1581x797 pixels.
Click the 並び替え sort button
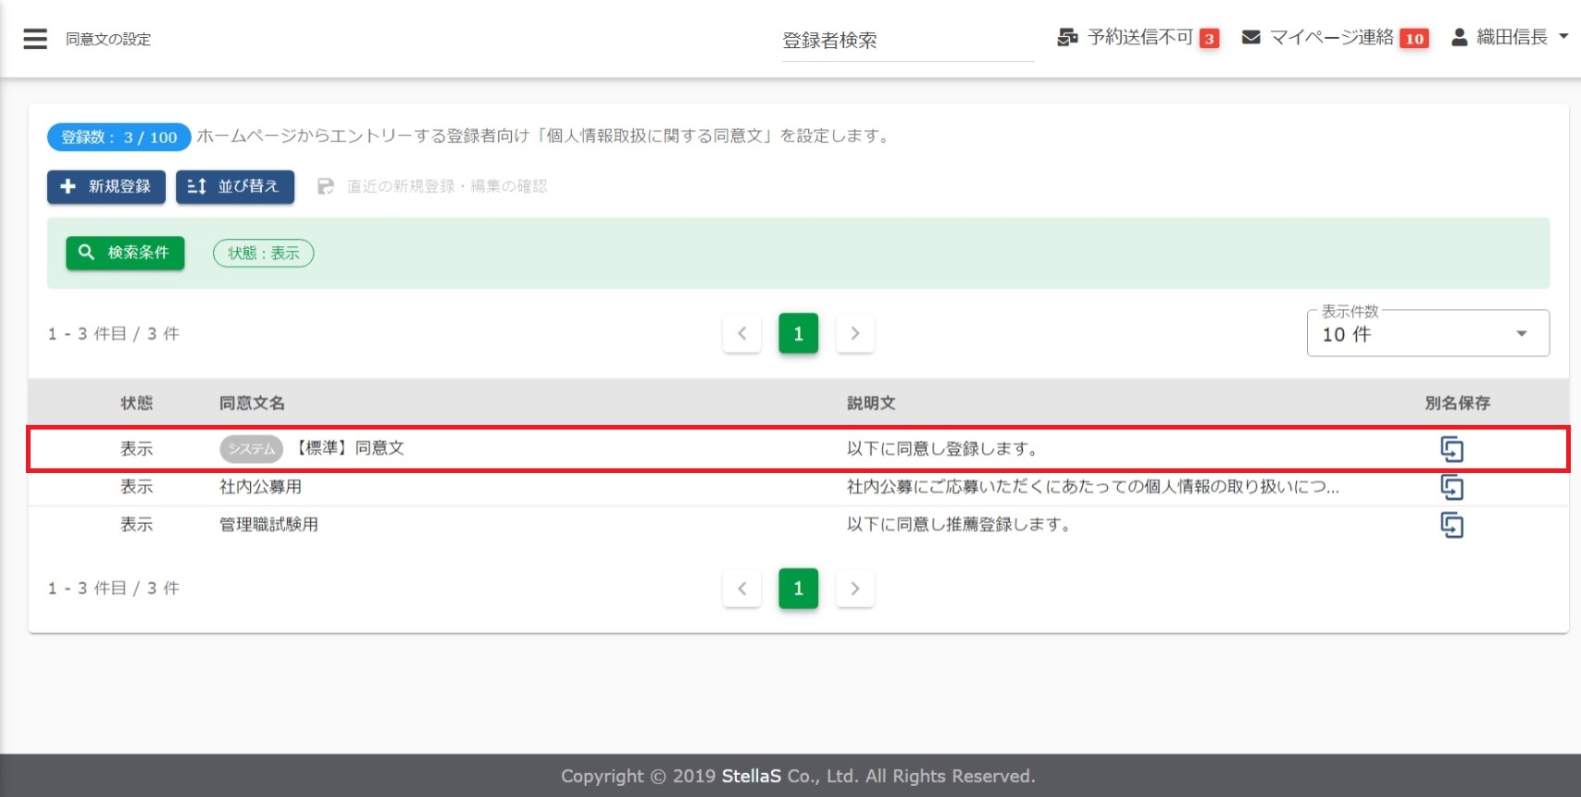coord(235,187)
